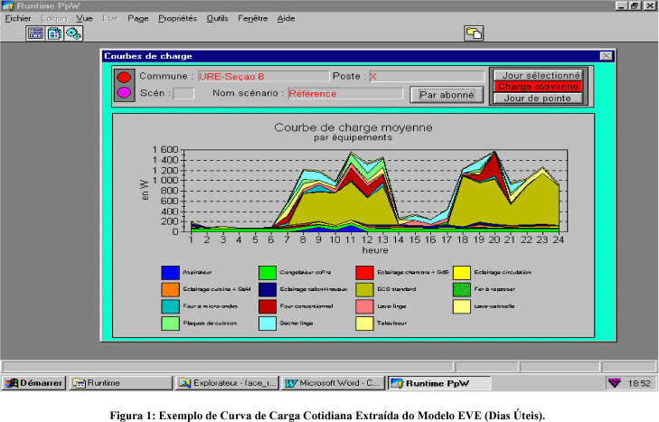Click the blue Aspirateur legend swatch
659x422 pixels.
point(168,272)
